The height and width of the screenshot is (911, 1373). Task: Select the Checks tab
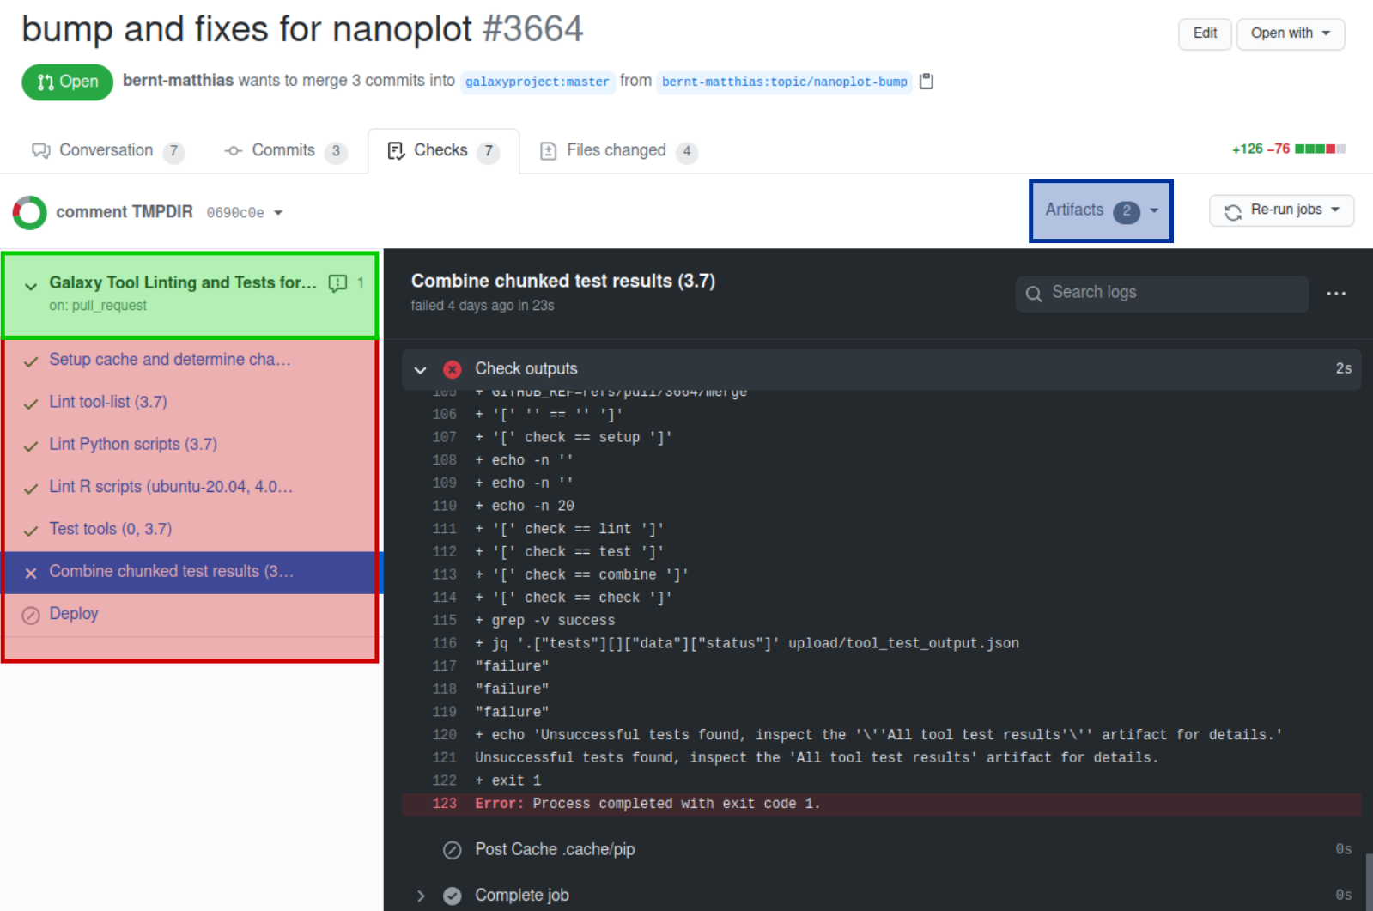443,151
